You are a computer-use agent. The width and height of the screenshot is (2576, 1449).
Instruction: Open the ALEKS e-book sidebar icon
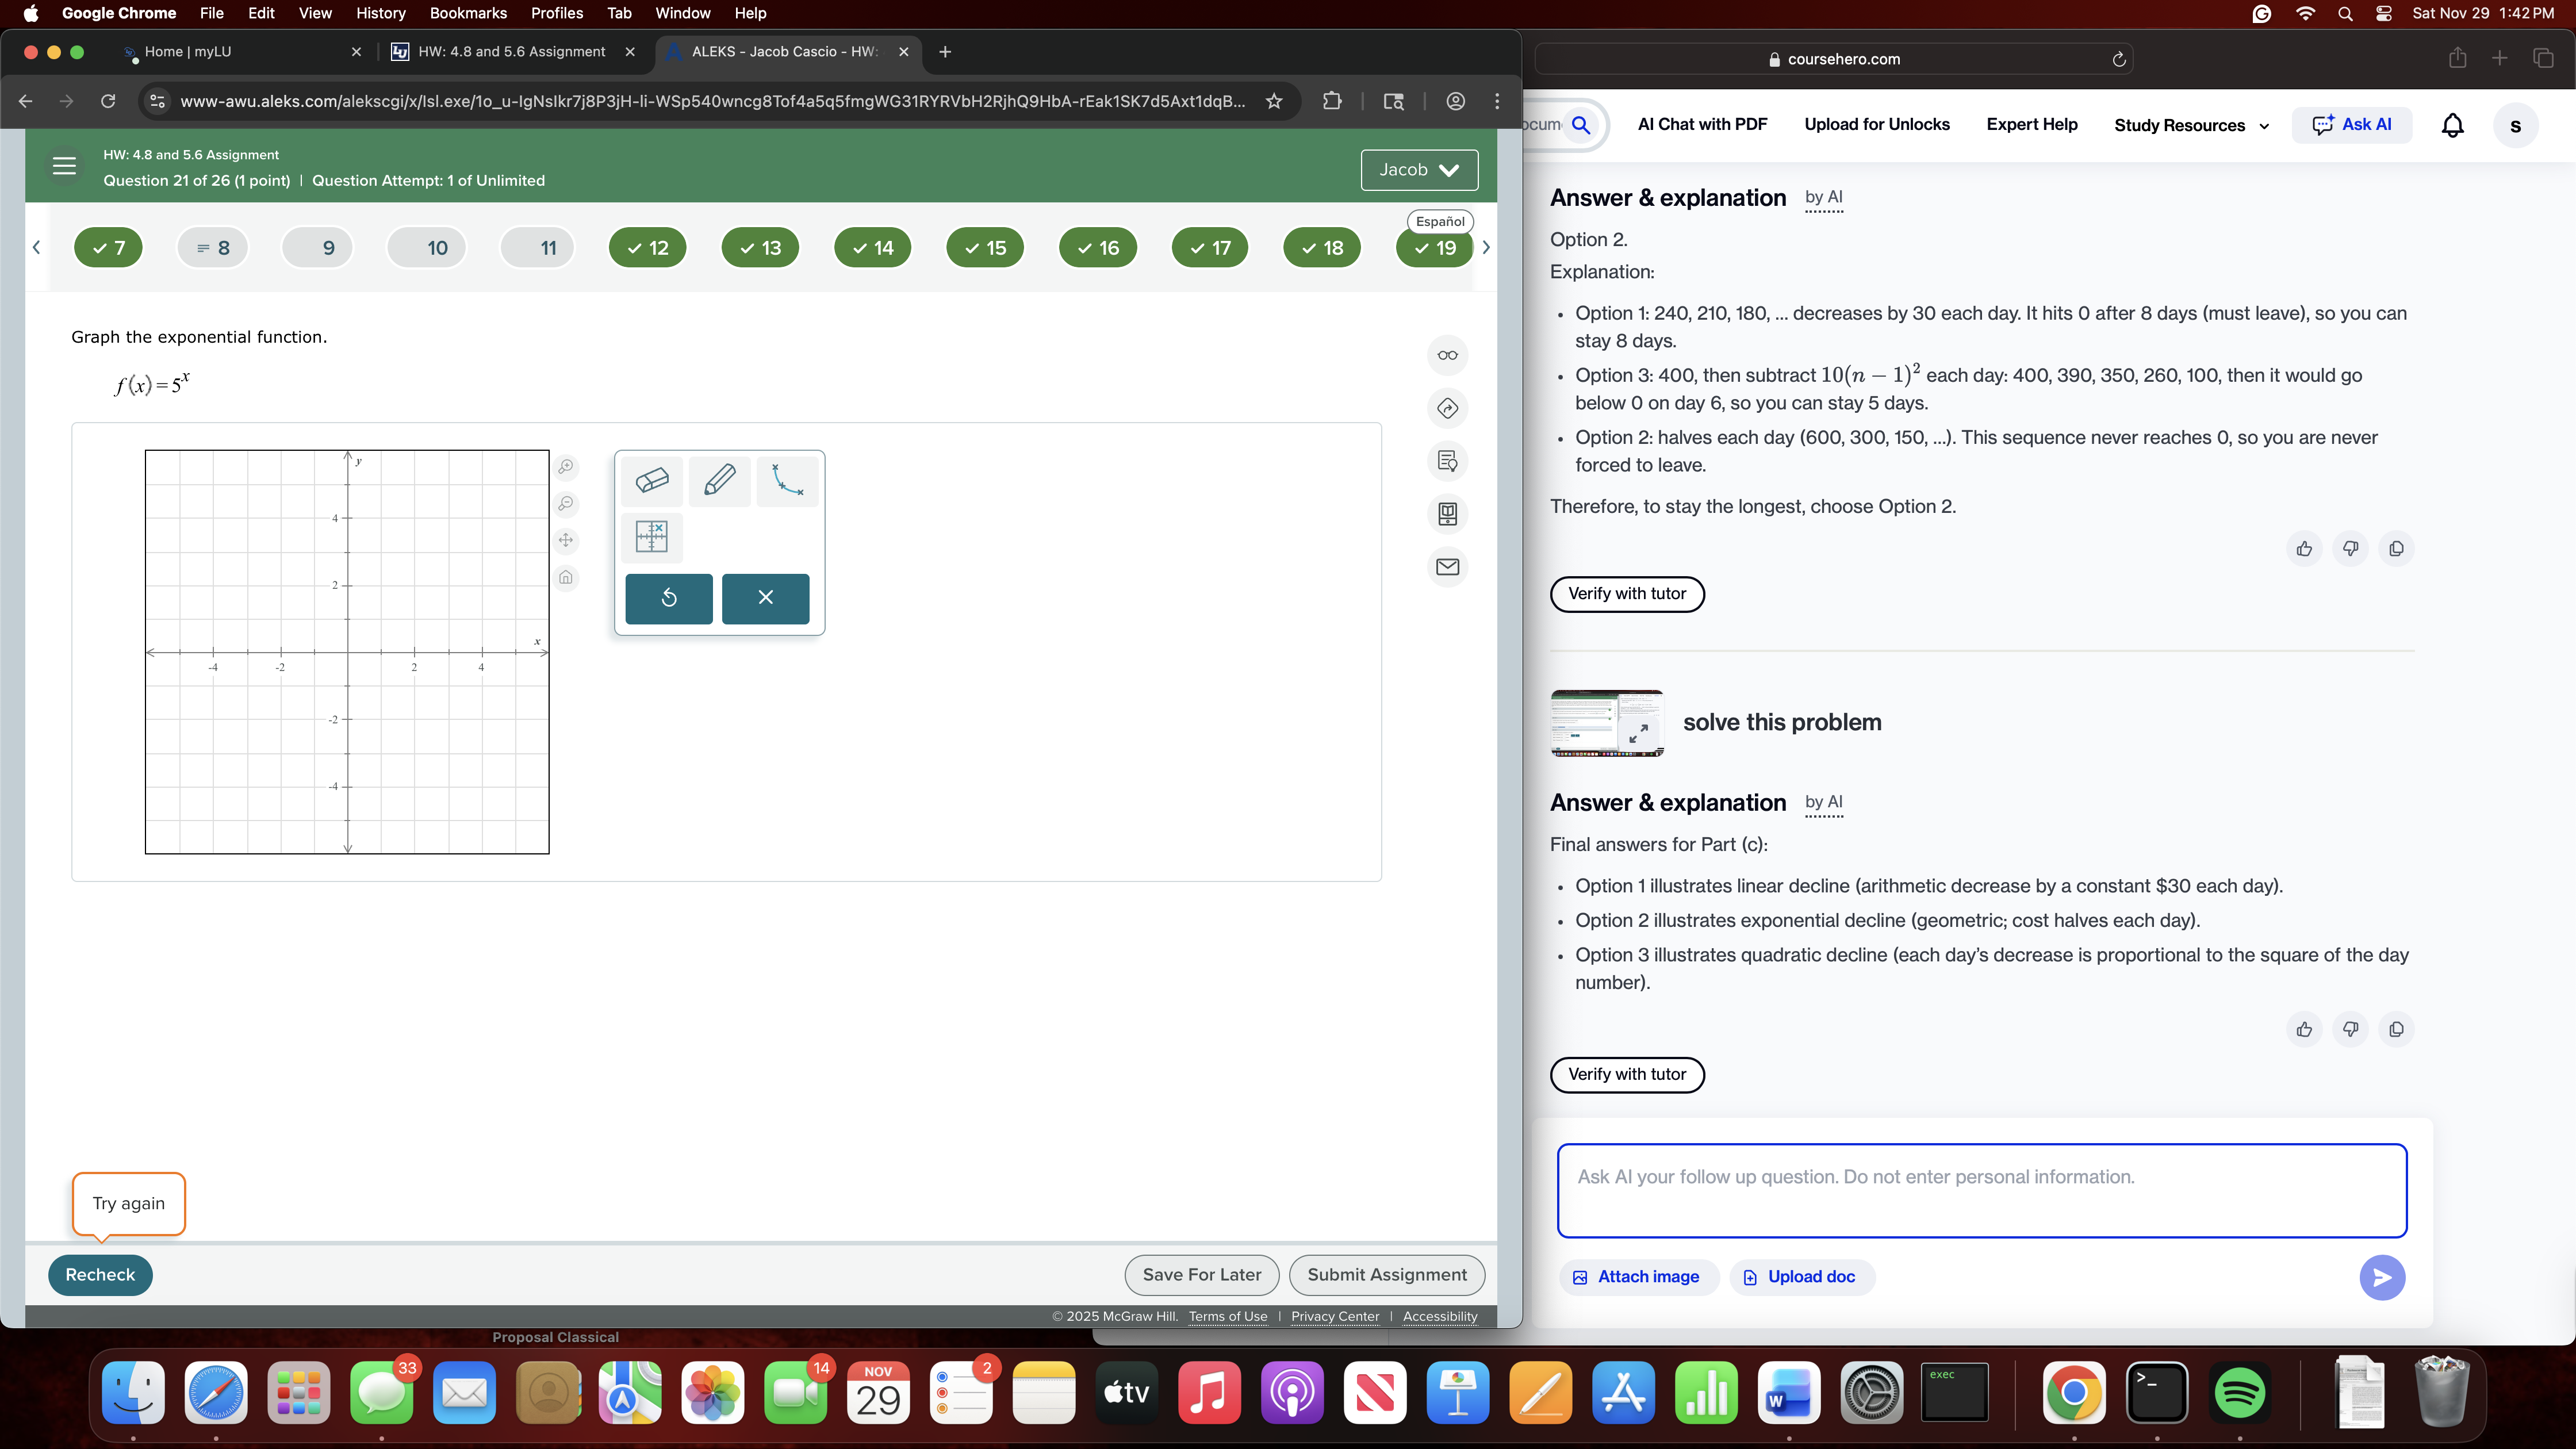coord(1447,514)
